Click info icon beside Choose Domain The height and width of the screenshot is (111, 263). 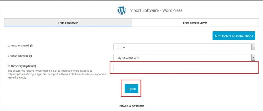31,56
